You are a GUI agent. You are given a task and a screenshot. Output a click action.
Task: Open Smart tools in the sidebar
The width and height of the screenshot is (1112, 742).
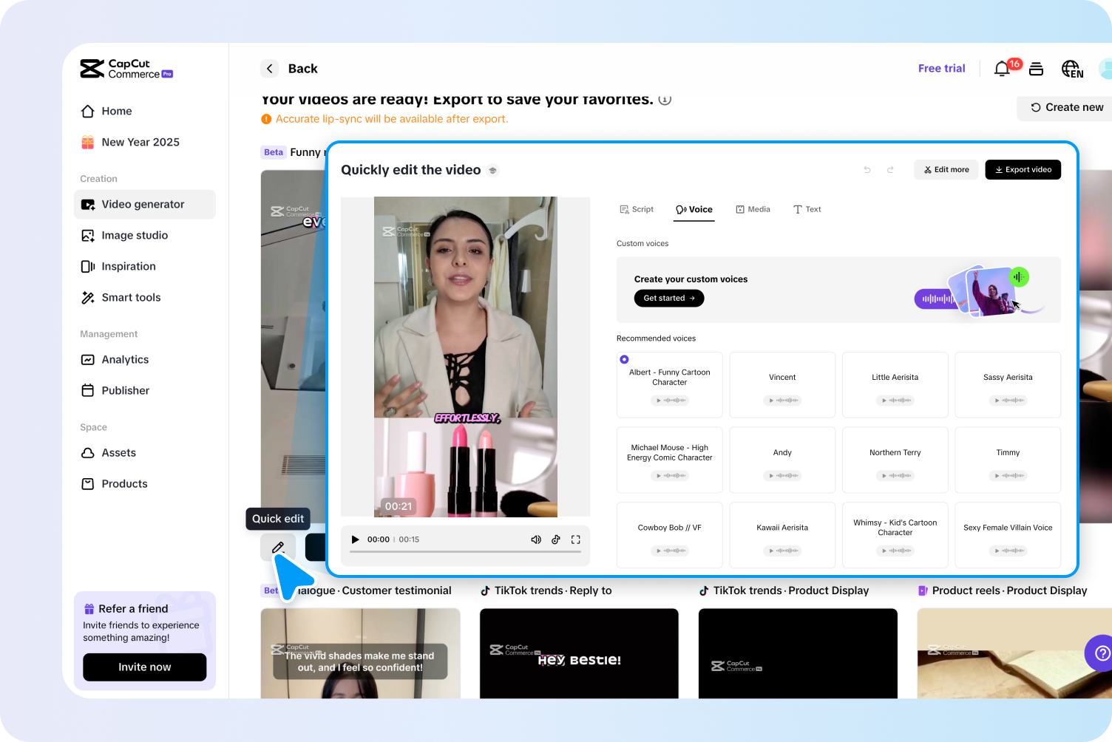coord(145,298)
